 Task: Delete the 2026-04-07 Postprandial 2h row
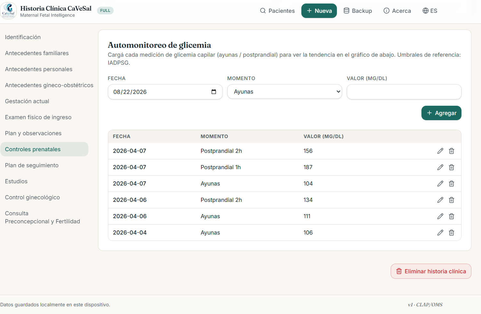(452, 151)
